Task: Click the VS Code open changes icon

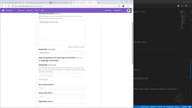Action: (182, 6)
